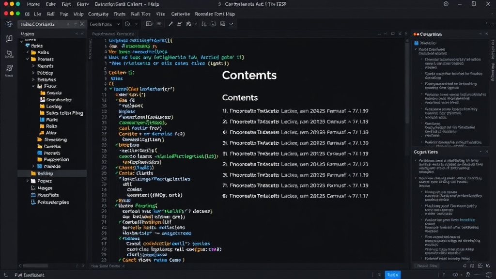Click the clock icon in the main toolbar
Screen dimensions: 496x279
127,24
